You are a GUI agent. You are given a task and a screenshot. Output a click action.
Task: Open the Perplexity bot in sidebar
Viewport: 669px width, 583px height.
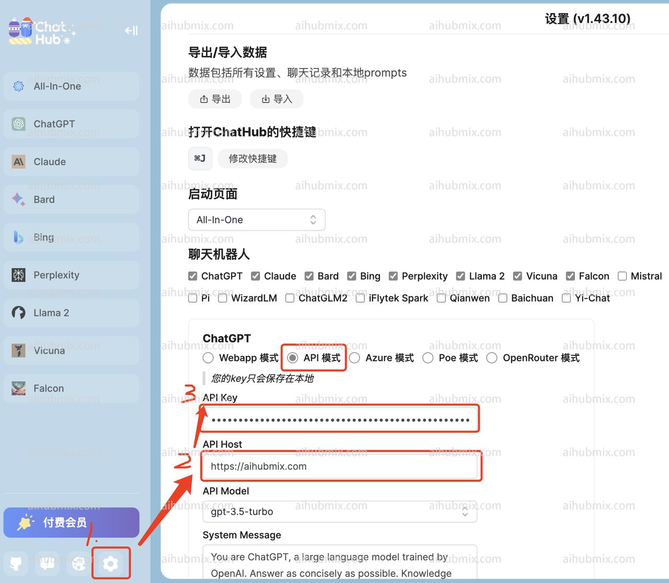72,275
